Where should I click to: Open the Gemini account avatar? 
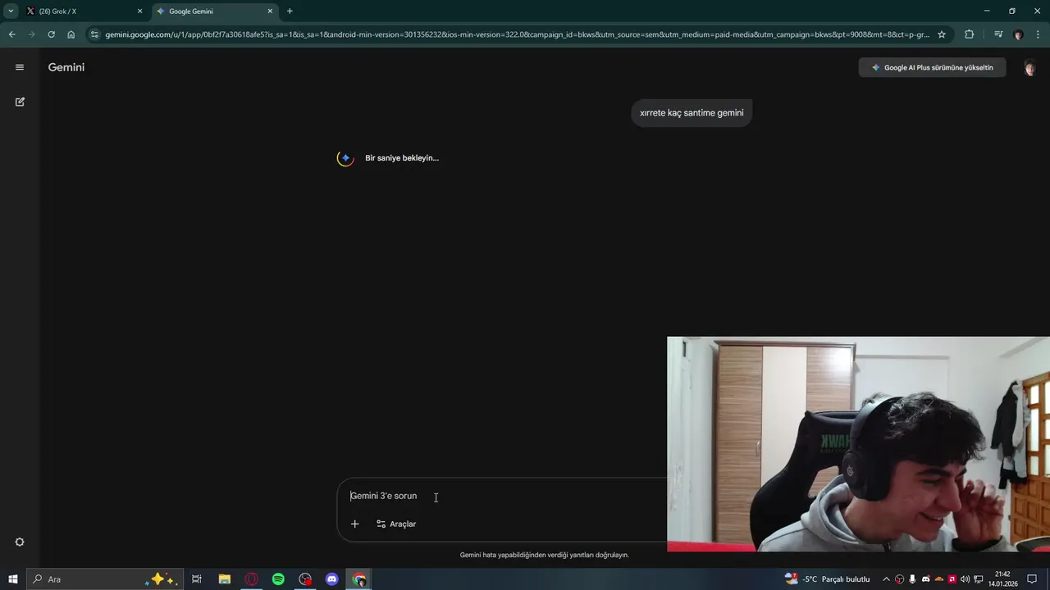[1029, 67]
